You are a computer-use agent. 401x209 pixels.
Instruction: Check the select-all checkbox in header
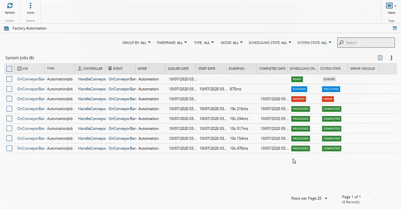click(x=9, y=69)
